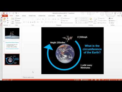The image size is (122, 92).
Task: Toggle text Shadow (S) formatting
Action: (30, 22)
